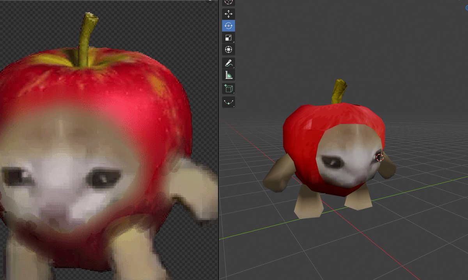
Task: Select the Annotate pencil tool
Action: pos(229,63)
